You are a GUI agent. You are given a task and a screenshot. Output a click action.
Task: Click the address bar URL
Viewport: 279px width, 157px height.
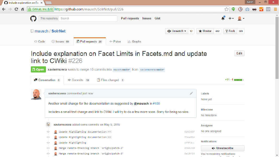89,9
